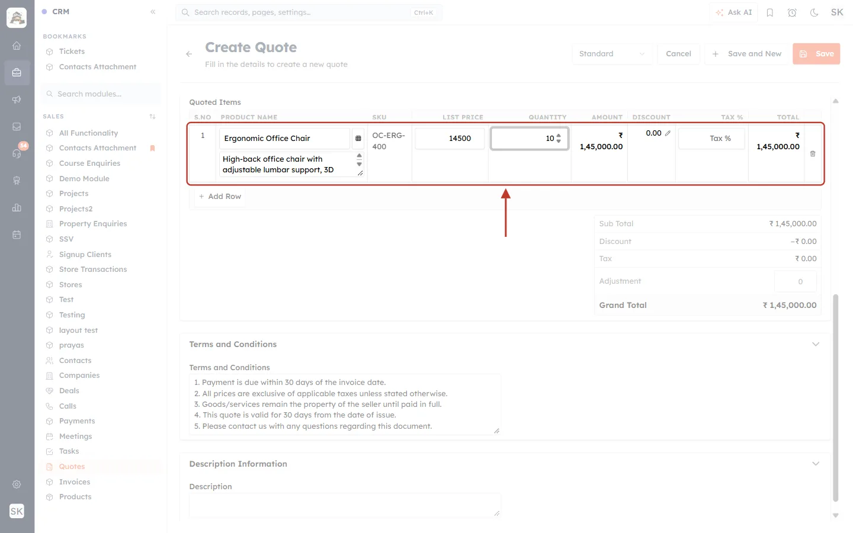Open the SK user avatar at bottom left

coord(17,511)
